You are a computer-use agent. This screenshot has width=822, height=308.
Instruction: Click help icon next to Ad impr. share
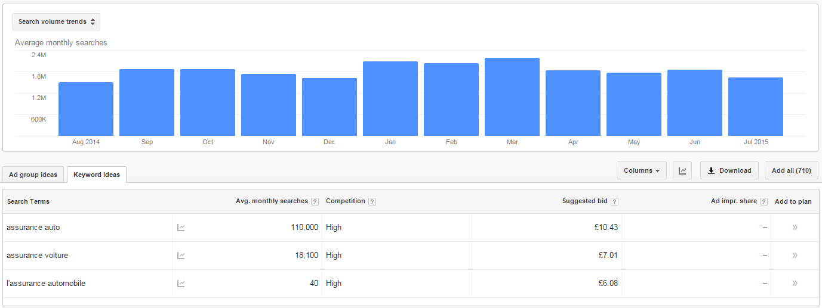click(x=763, y=201)
